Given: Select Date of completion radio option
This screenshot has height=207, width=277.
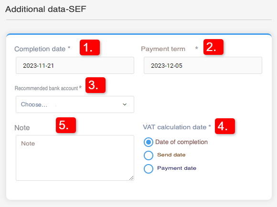Looking at the screenshot, I should point(149,142).
